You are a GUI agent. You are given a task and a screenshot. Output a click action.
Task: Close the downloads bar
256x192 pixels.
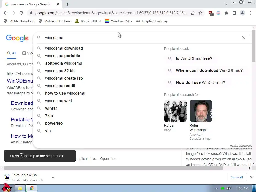[x=251, y=177]
